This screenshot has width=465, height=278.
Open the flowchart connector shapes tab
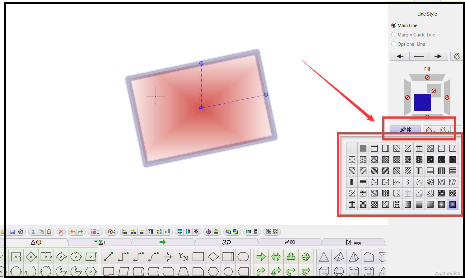tap(100, 242)
